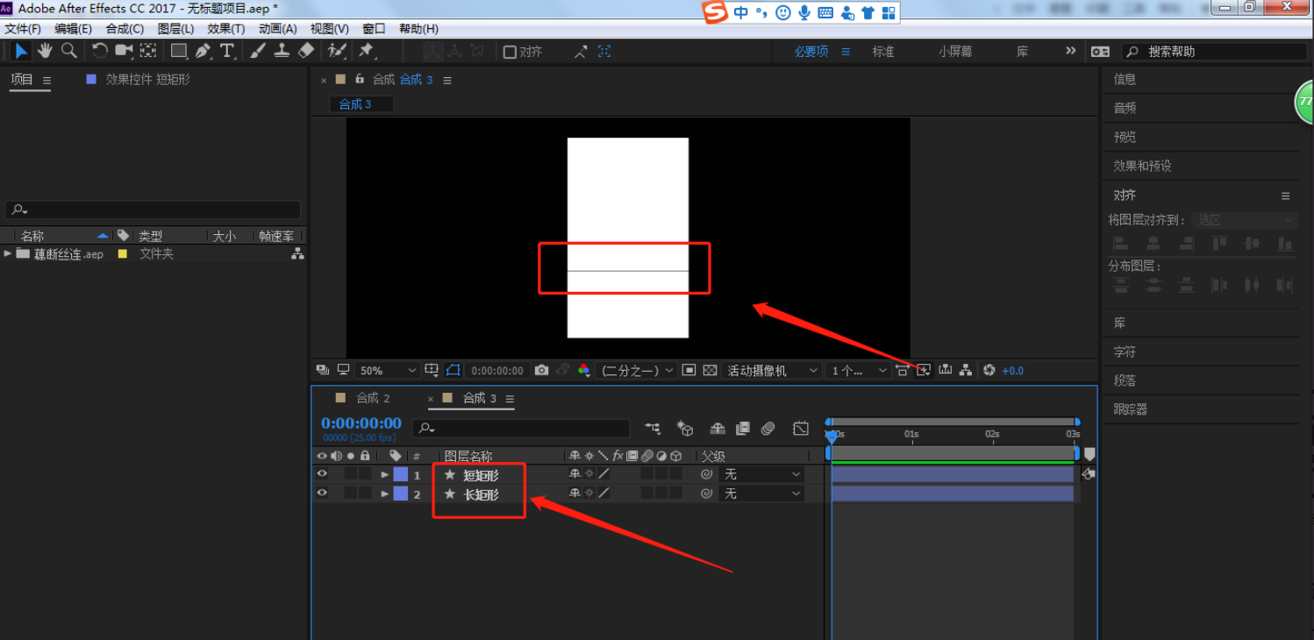Click the label color swatch of 长矩形
The image size is (1314, 640).
pos(400,494)
